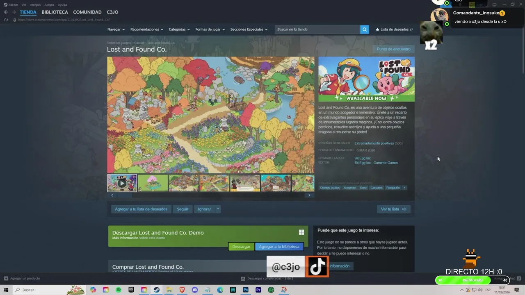This screenshot has width=525, height=295.
Task: Click the Ver tu lista button
Action: tap(393, 209)
